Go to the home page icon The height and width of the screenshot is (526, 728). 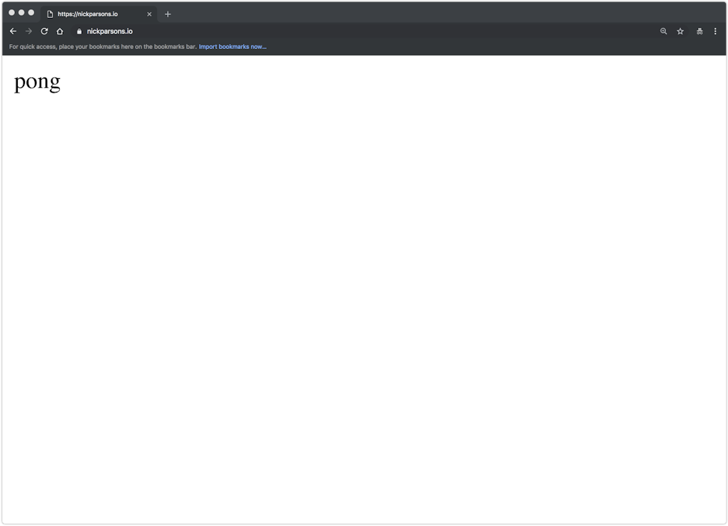pyautogui.click(x=60, y=31)
